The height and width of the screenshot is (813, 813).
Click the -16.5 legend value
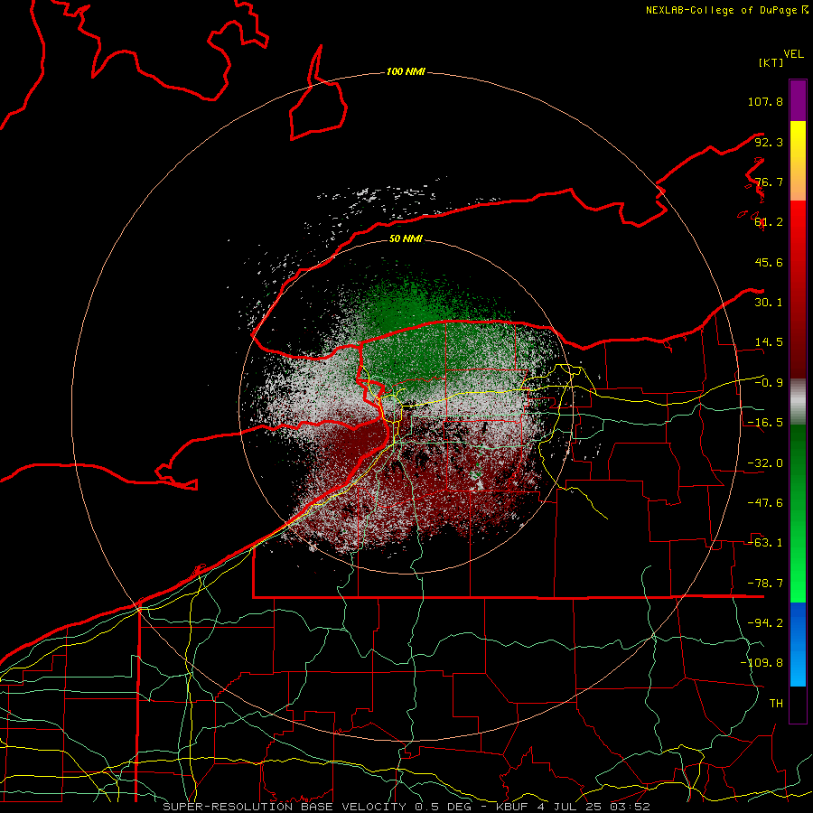click(765, 423)
